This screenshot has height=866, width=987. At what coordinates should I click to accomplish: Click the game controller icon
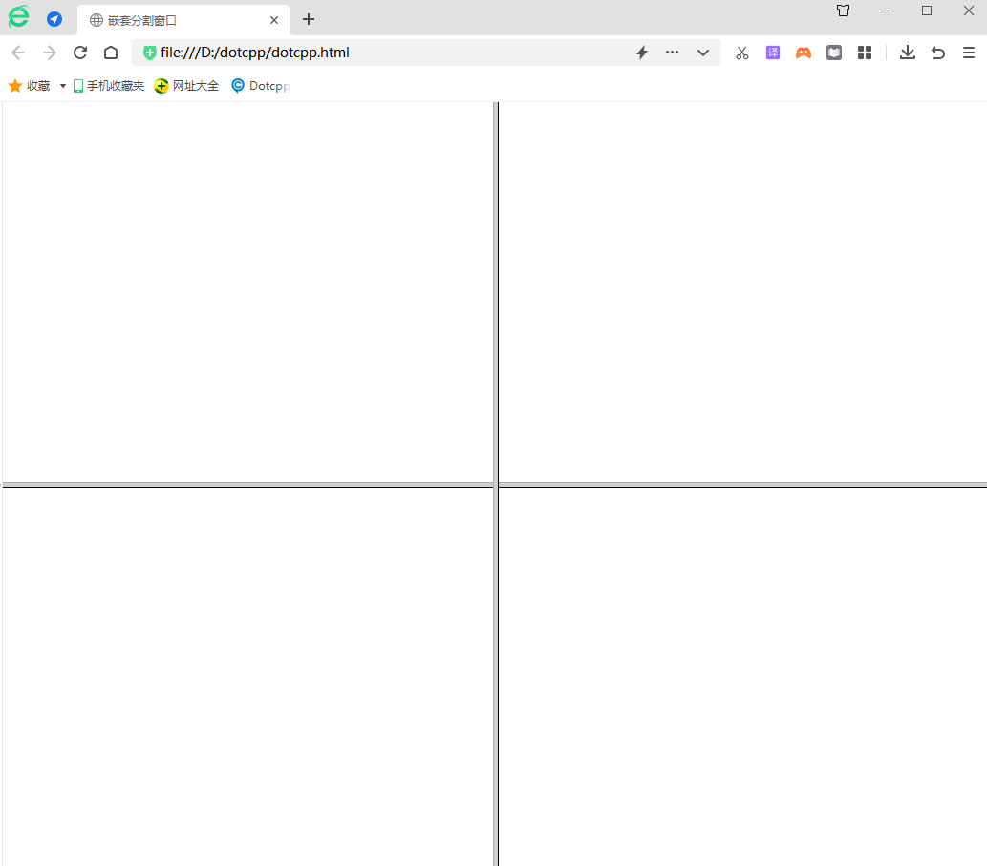click(x=804, y=53)
